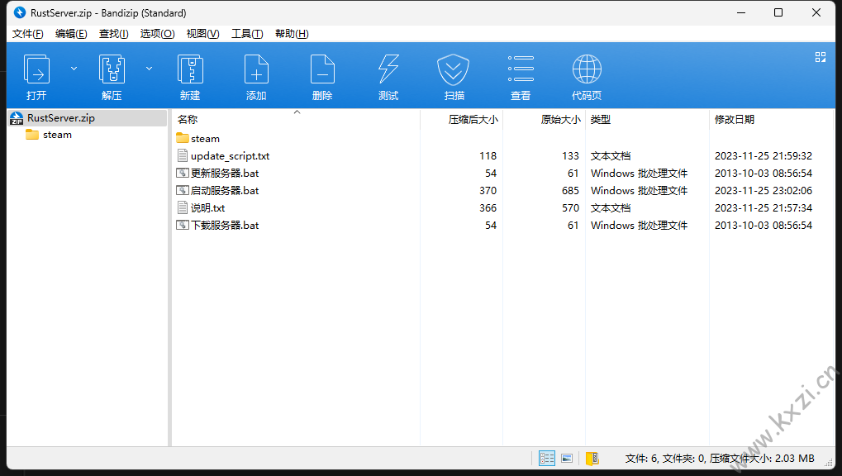Close the Bandizip window

tap(816, 12)
